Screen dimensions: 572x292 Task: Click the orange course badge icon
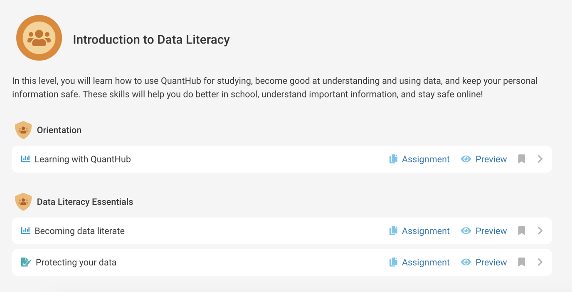click(39, 37)
